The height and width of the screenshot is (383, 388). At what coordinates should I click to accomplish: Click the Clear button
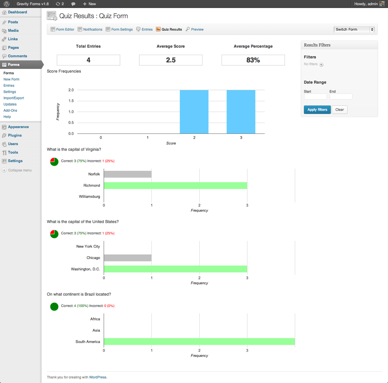(339, 110)
